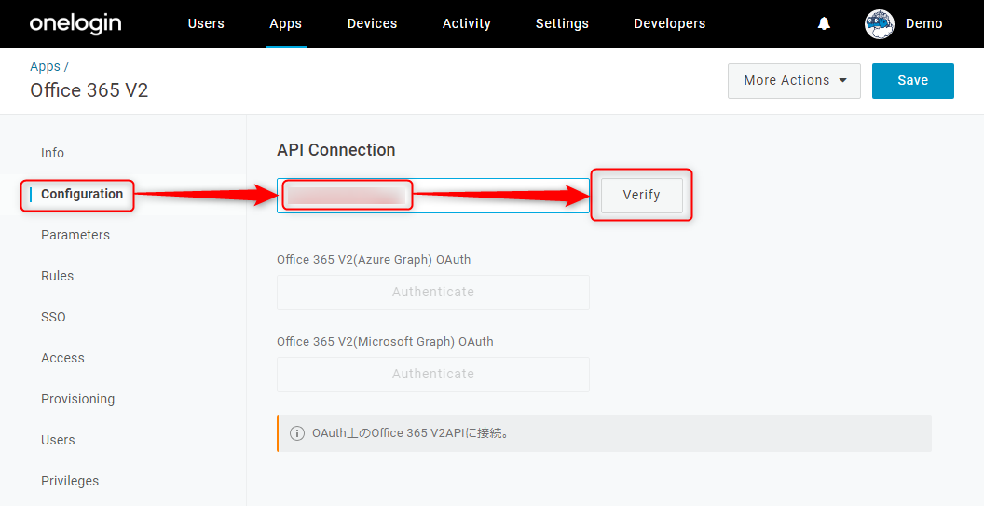Open the Apps top menu
The image size is (984, 506).
point(285,24)
